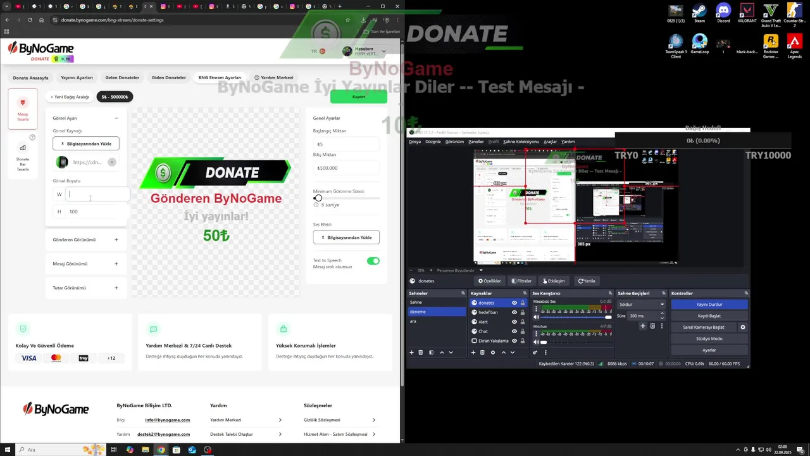Viewport: 810px width, 456px height.
Task: Move the selected OBS scene up
Action: (x=441, y=352)
